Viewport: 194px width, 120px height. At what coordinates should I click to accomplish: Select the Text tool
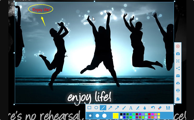[x=131, y=108]
